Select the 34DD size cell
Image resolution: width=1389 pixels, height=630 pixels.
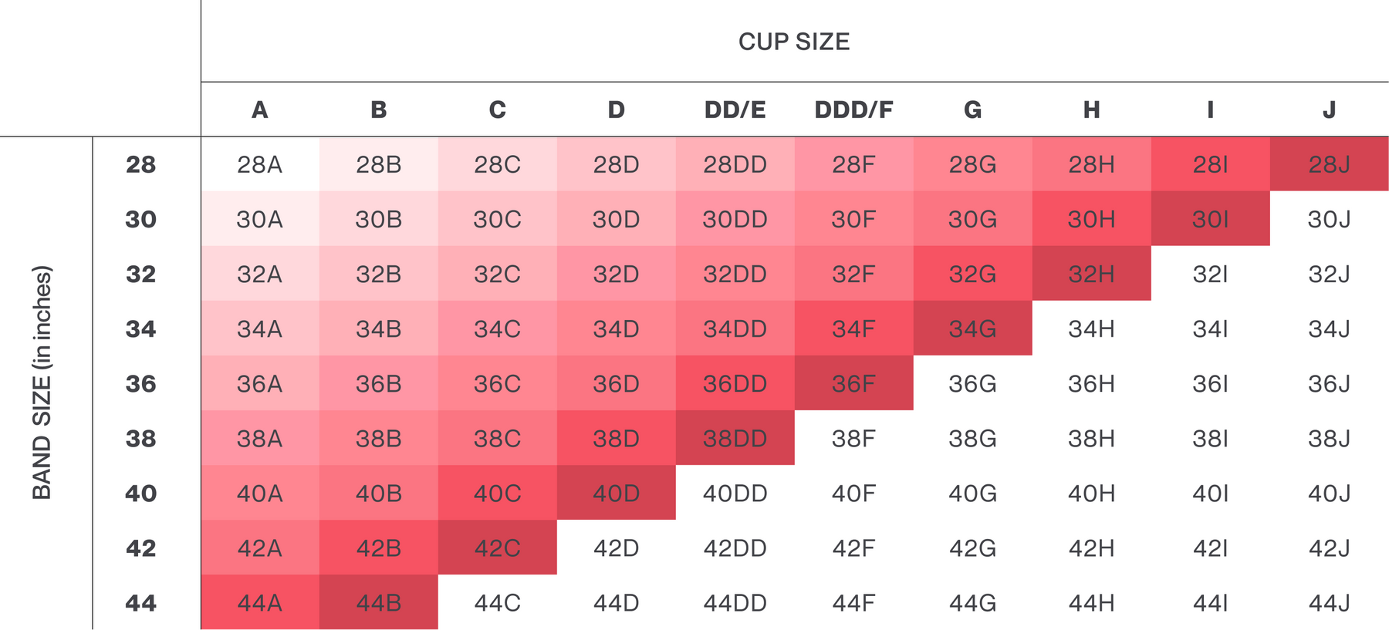(735, 329)
